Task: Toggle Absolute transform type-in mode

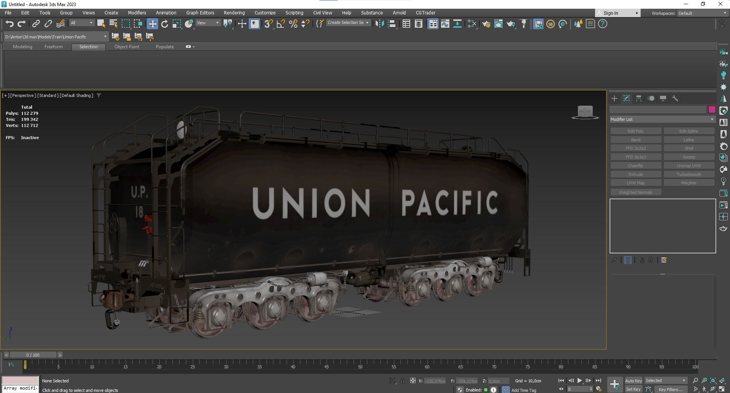Action: 413,380
